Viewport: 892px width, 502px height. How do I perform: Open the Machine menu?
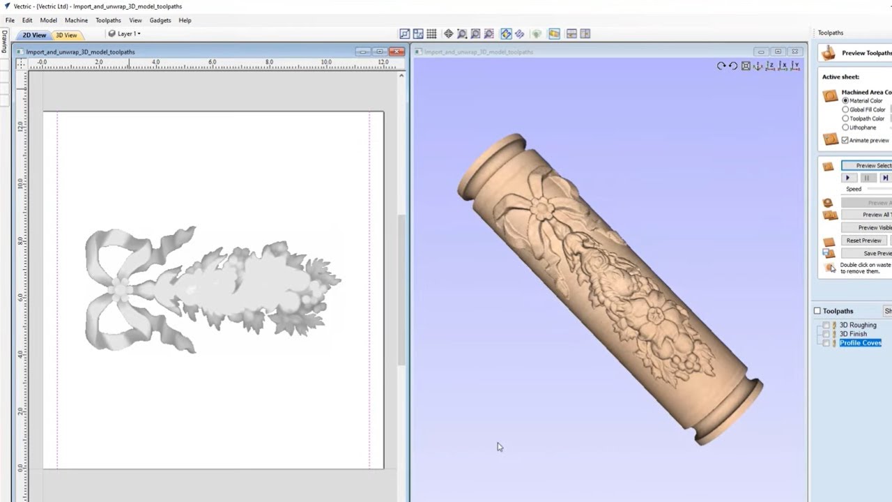(76, 20)
